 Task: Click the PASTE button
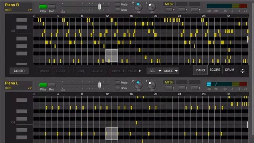[132, 71]
